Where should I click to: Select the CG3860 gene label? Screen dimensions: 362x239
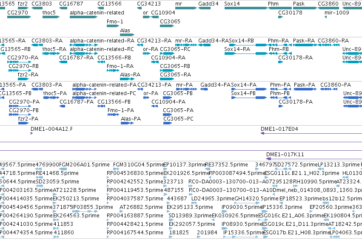[328, 4]
